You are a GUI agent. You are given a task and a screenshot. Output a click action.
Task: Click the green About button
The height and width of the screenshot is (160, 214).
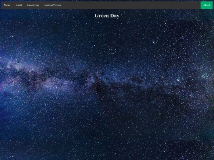pyautogui.click(x=206, y=5)
